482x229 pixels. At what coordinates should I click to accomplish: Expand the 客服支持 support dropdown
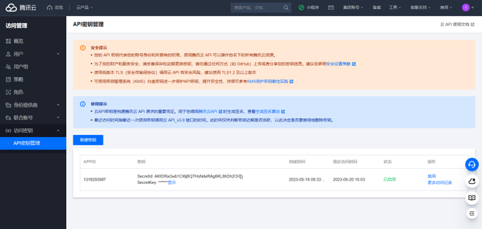tap(420, 8)
